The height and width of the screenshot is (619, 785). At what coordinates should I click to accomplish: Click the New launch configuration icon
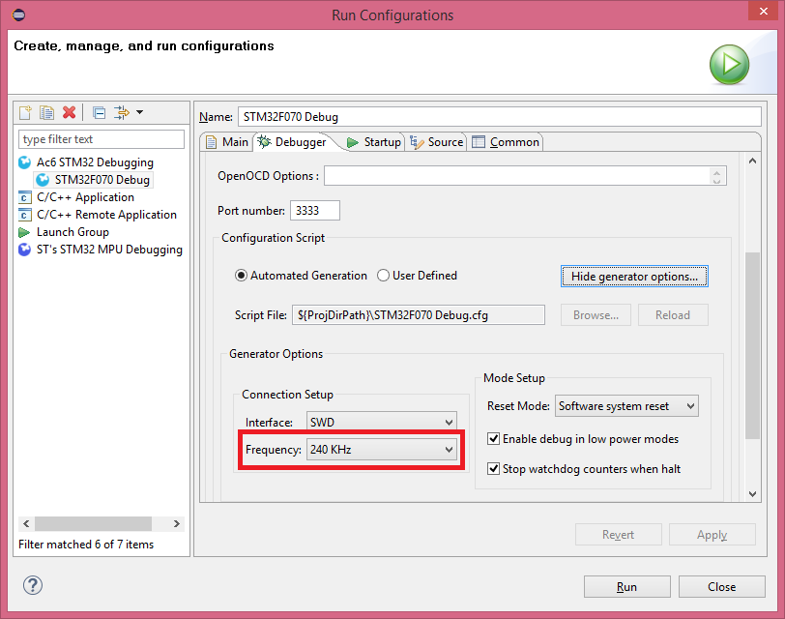(27, 113)
